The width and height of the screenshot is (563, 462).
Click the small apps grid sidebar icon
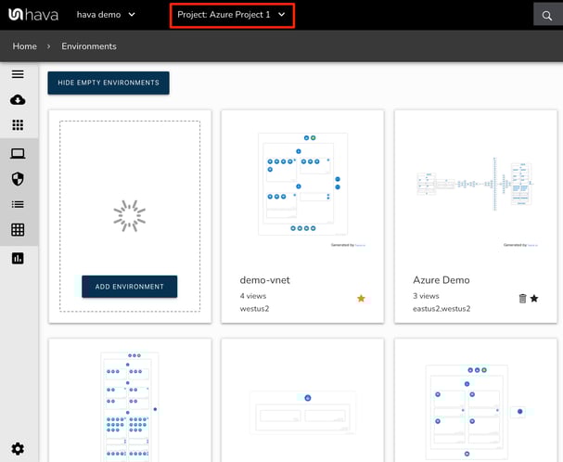[x=18, y=125]
